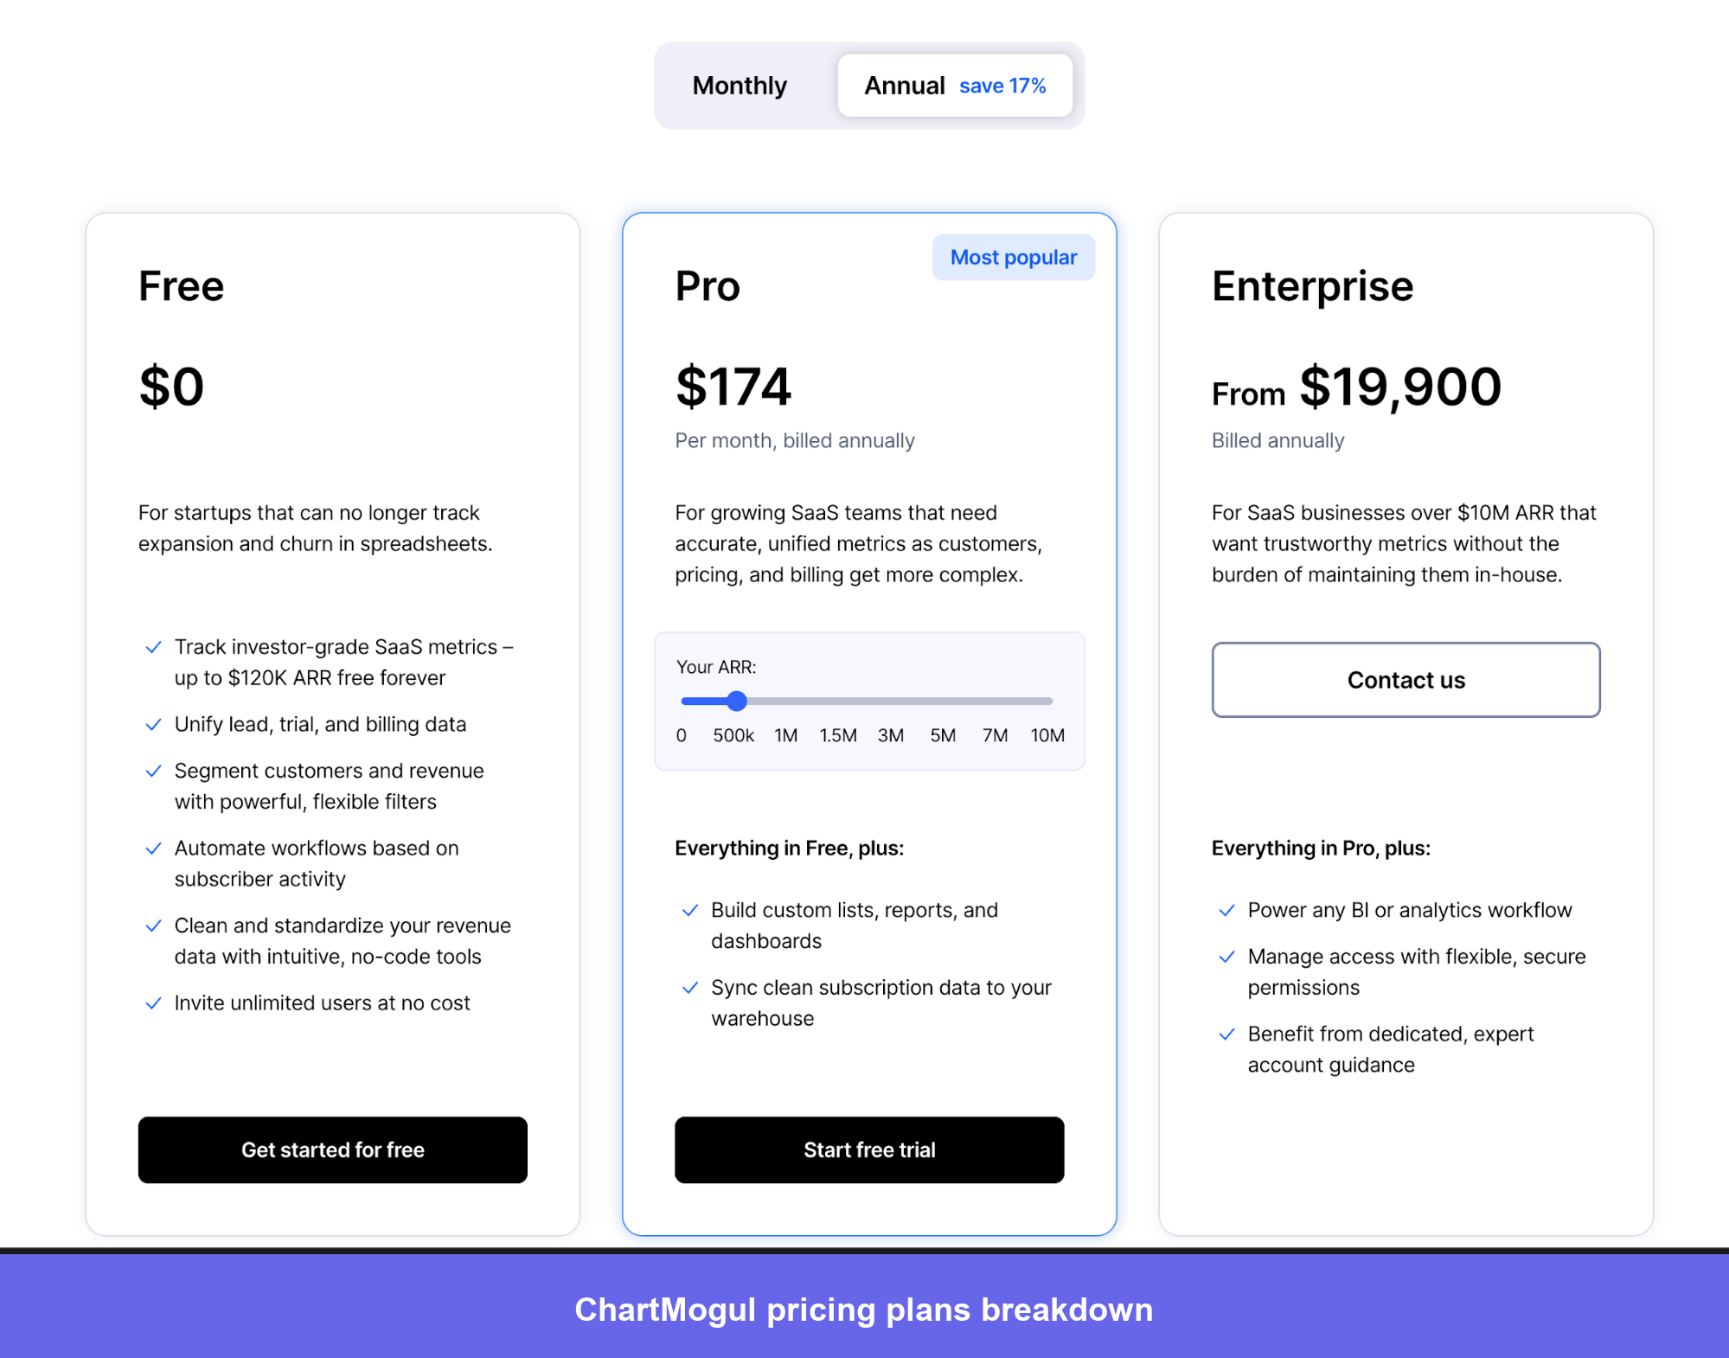
Task: Click 'Contact us' under Enterprise
Action: click(x=1405, y=680)
